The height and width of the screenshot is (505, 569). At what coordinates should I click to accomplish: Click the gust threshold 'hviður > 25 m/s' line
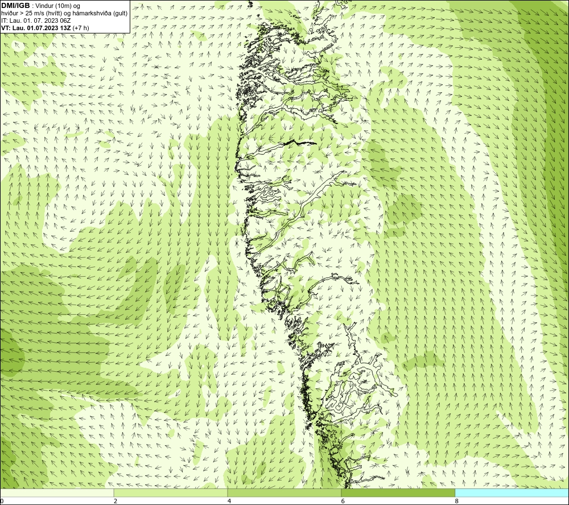pyautogui.click(x=64, y=14)
